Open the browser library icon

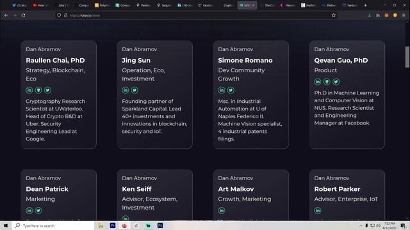click(x=378, y=15)
